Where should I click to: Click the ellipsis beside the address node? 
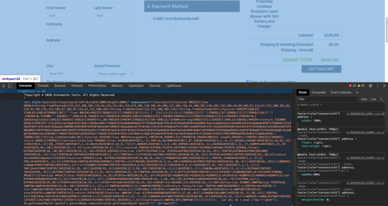tap(1, 91)
